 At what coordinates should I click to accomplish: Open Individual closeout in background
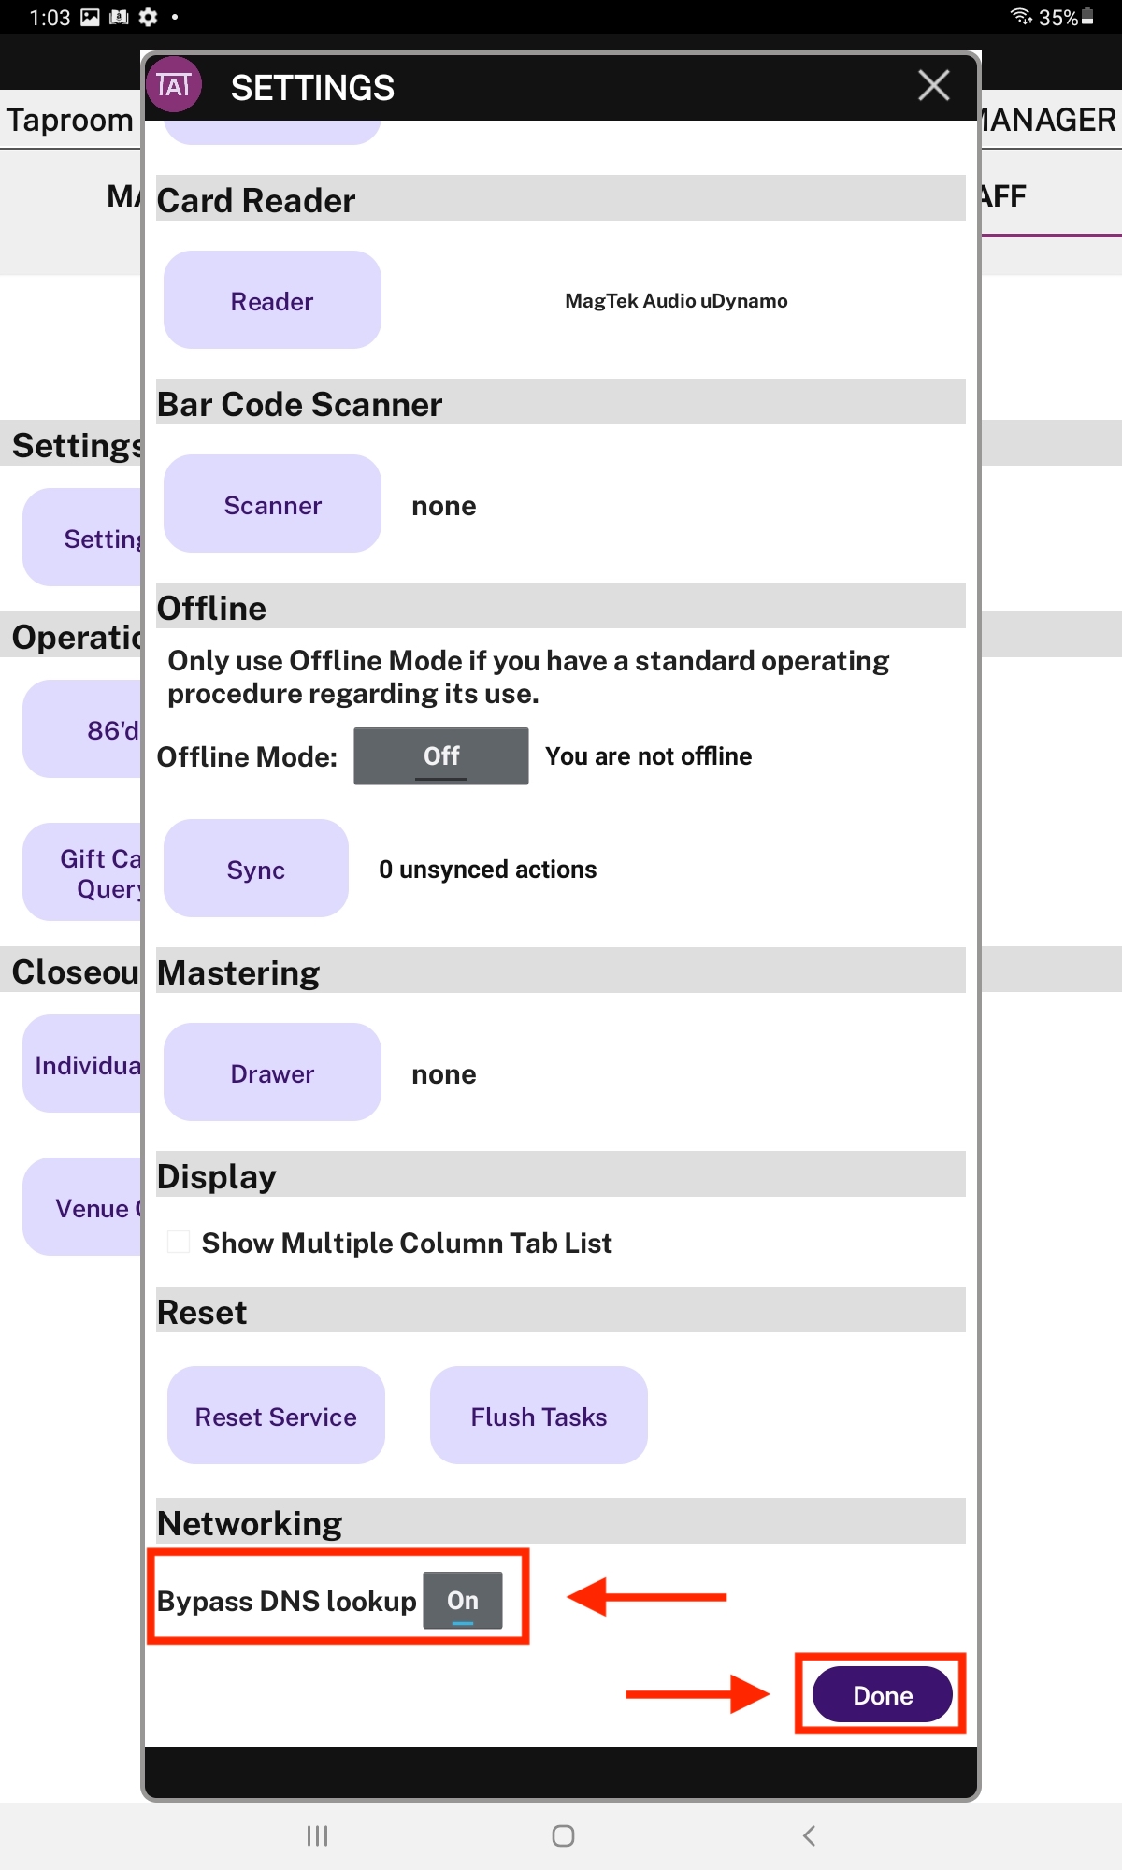click(x=82, y=1064)
